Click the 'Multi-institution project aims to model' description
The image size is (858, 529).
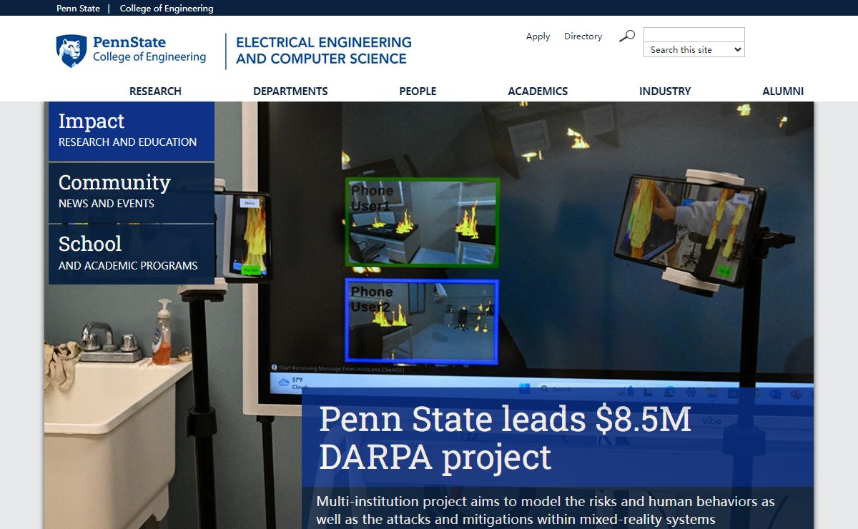(546, 510)
